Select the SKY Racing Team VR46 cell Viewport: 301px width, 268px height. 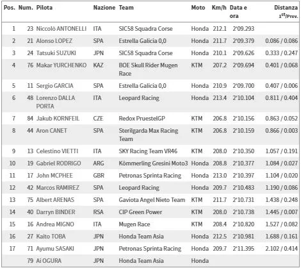pos(148,151)
